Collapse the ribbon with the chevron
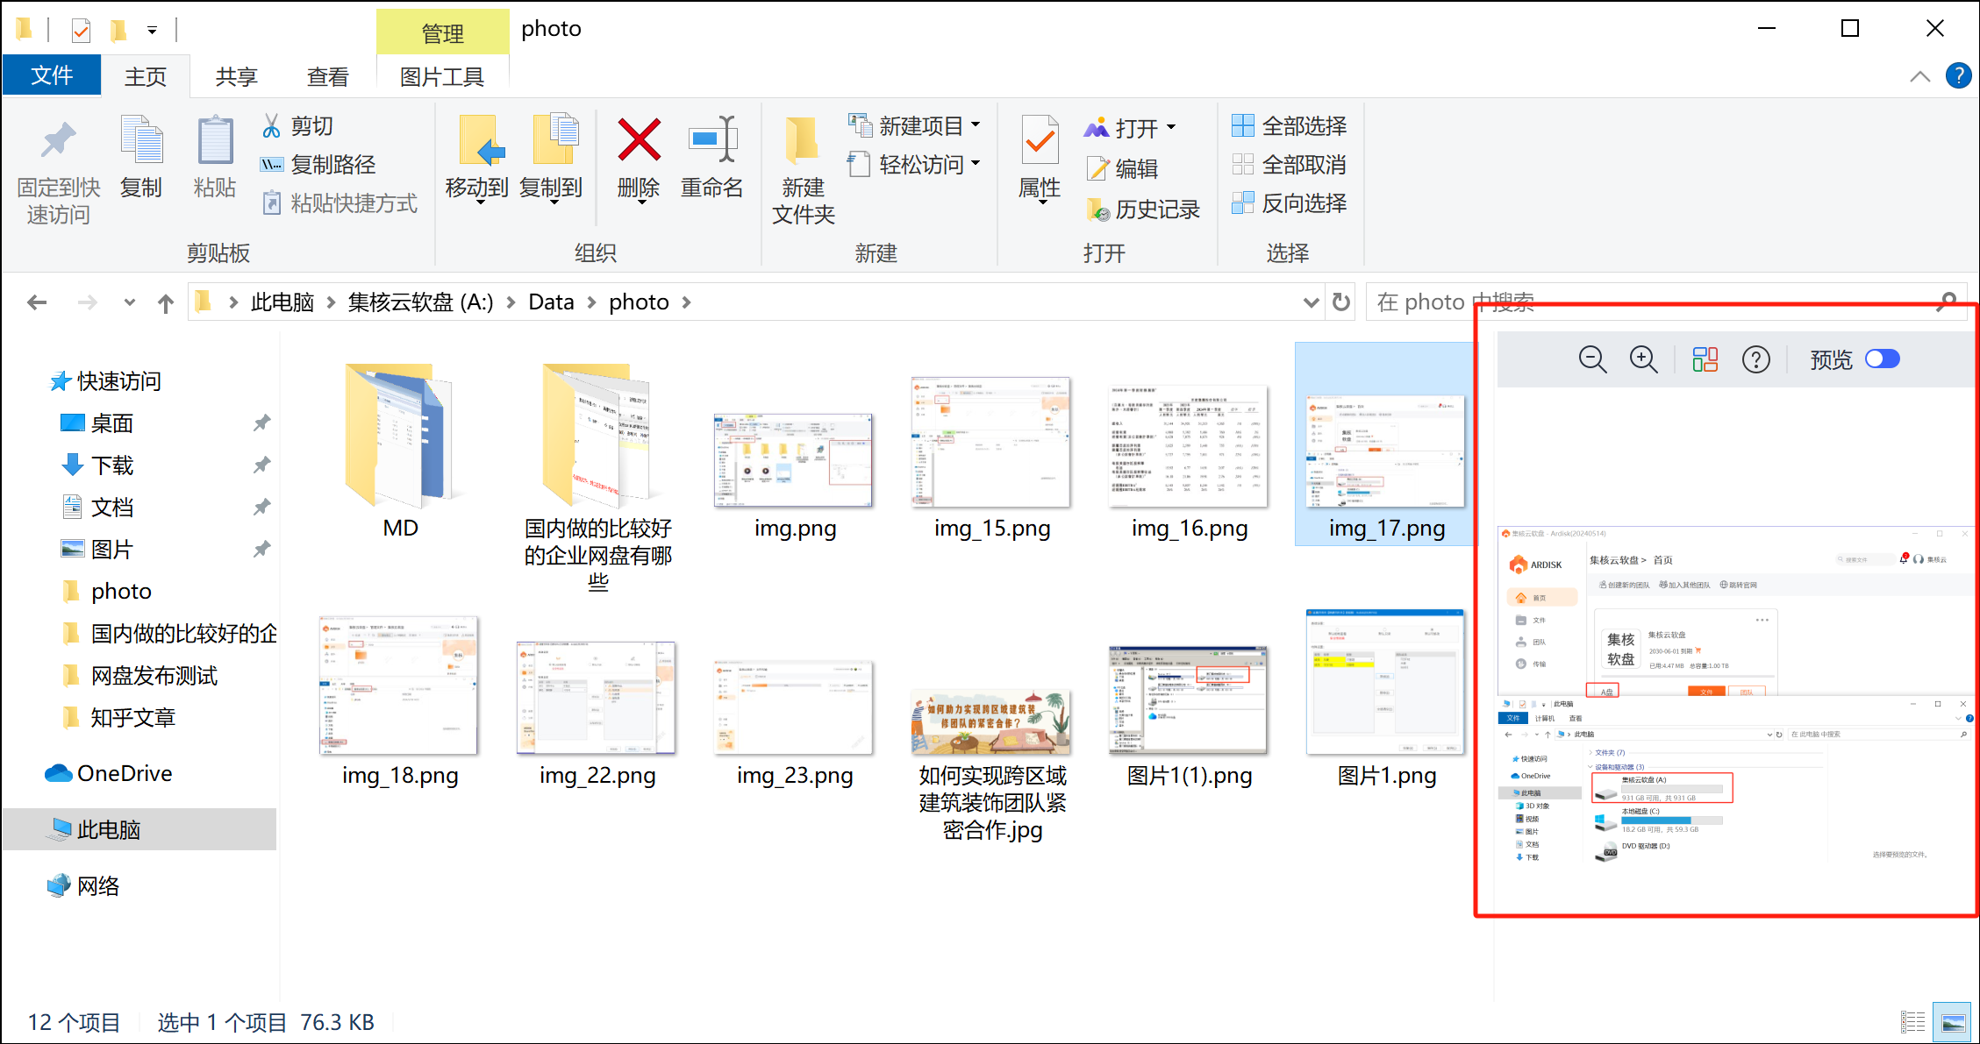This screenshot has width=1980, height=1044. (x=1920, y=76)
